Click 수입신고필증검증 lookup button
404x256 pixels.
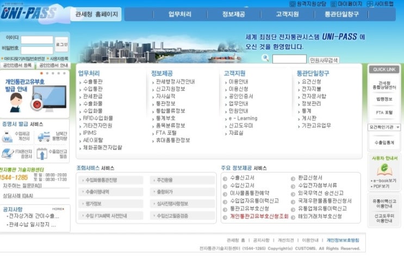tap(182, 216)
